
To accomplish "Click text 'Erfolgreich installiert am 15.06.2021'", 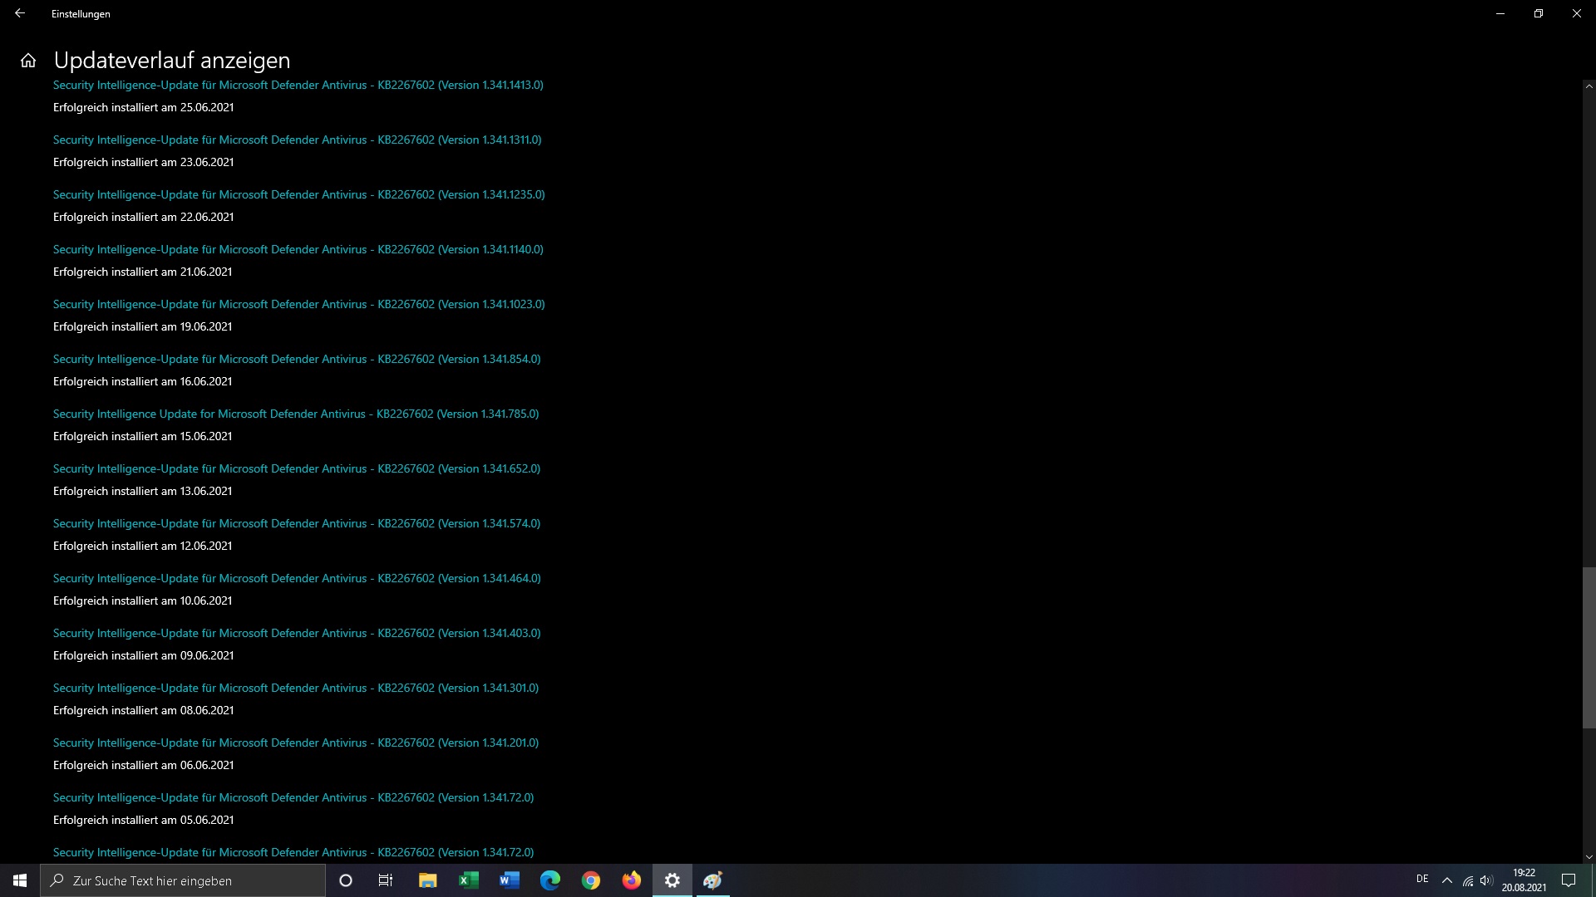I will pos(142,436).
